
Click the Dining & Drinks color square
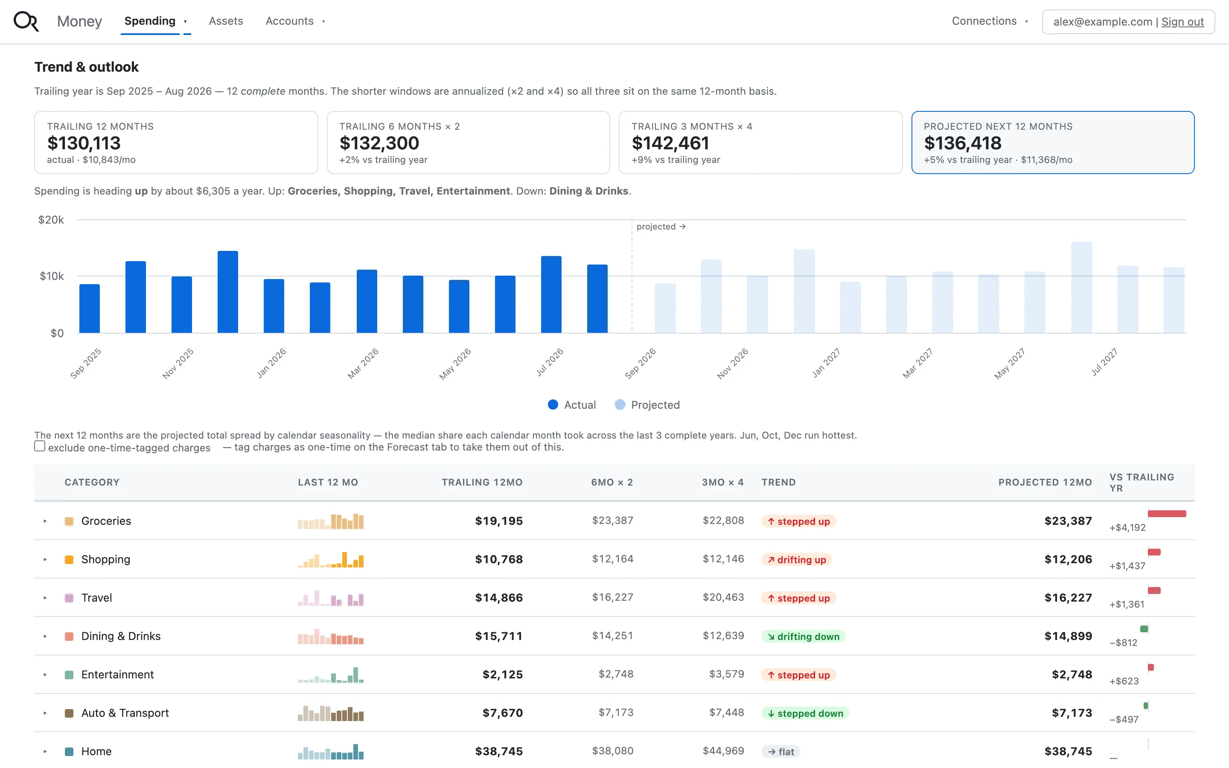(x=69, y=637)
